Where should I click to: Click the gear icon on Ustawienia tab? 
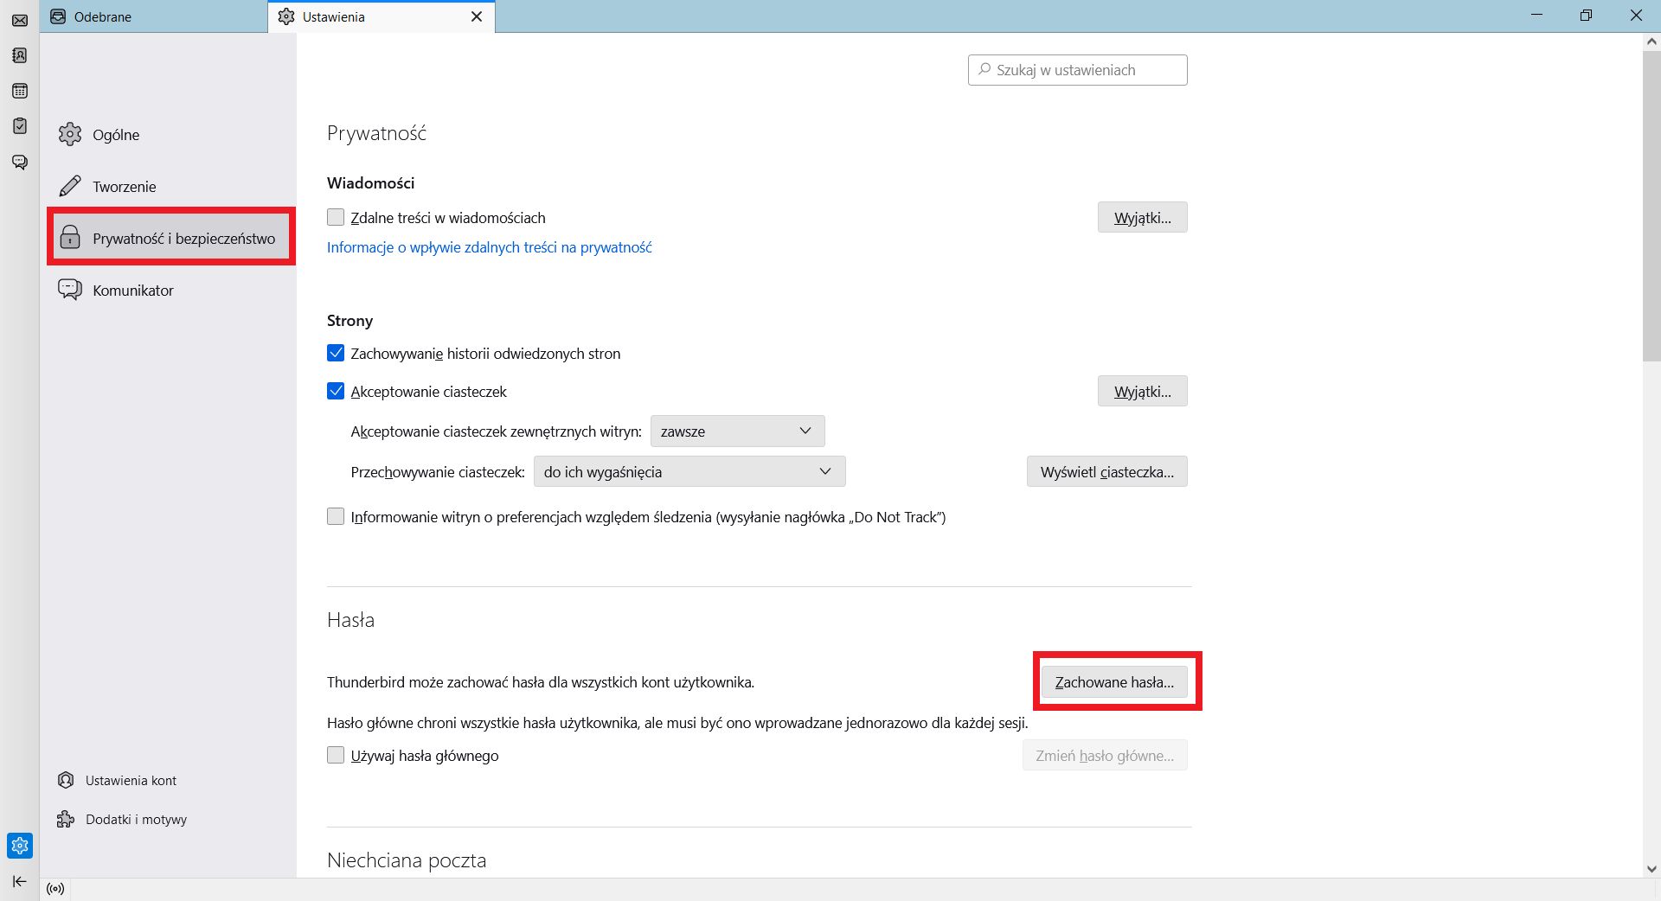pyautogui.click(x=286, y=16)
